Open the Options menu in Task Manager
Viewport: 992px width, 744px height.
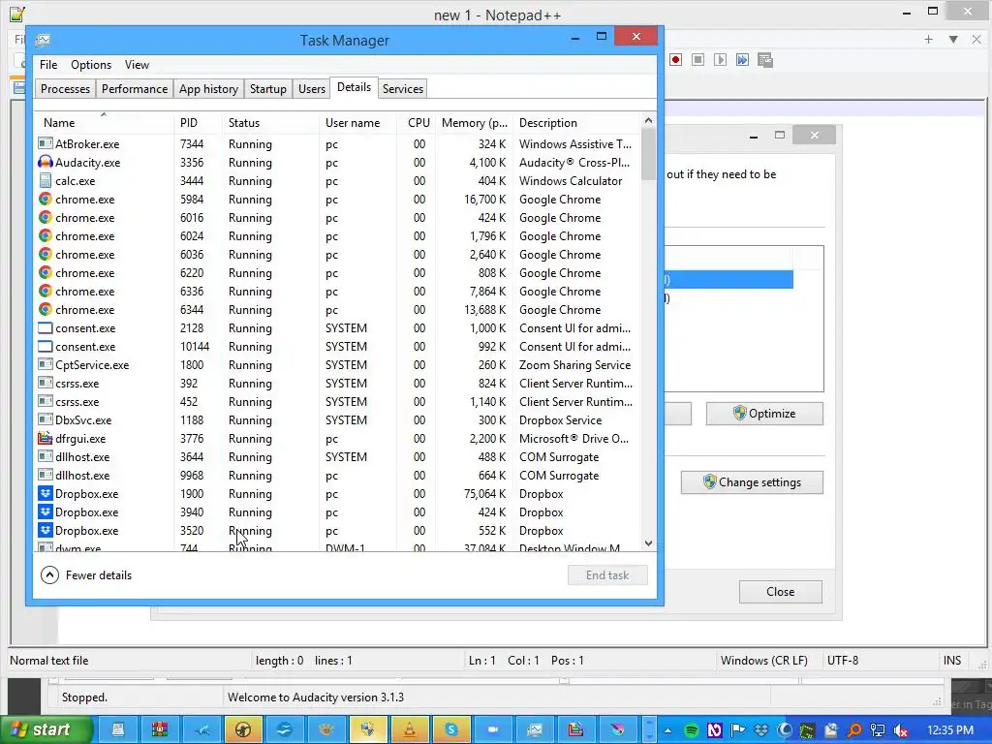(x=91, y=65)
